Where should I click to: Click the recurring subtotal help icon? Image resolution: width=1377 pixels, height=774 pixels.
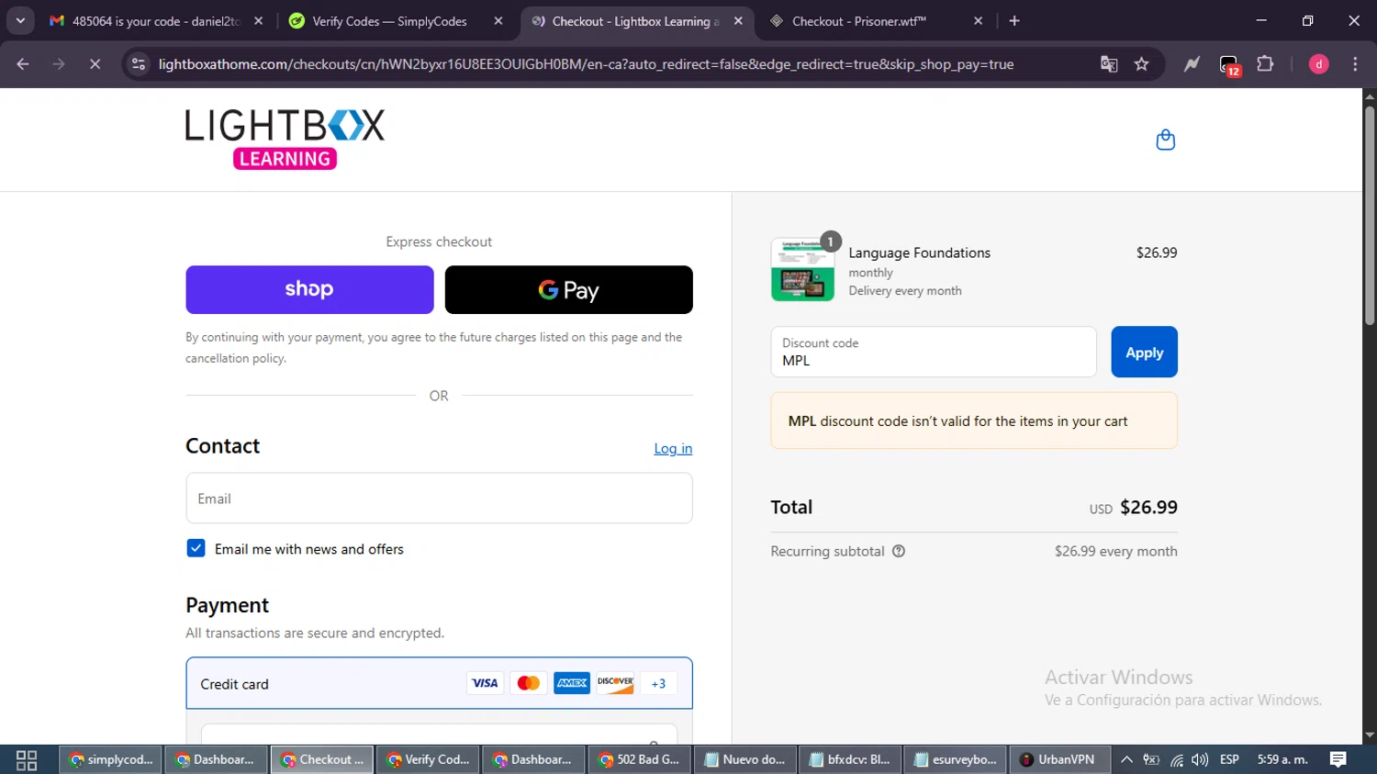pos(899,551)
